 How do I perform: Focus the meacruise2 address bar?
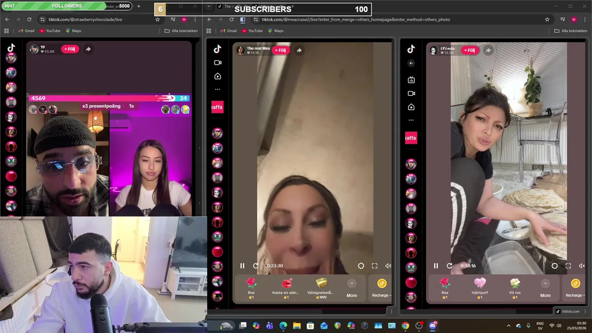tap(402, 19)
